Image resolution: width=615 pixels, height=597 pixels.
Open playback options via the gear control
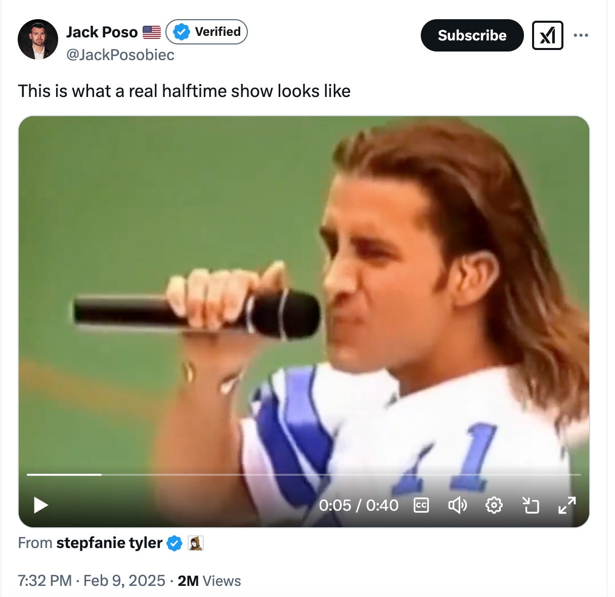[494, 505]
